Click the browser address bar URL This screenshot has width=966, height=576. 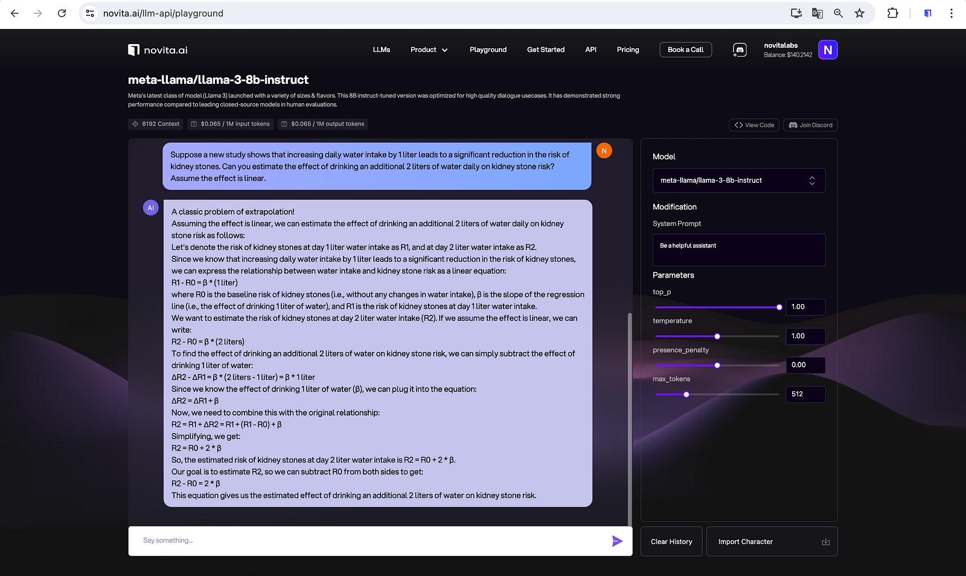coord(163,13)
